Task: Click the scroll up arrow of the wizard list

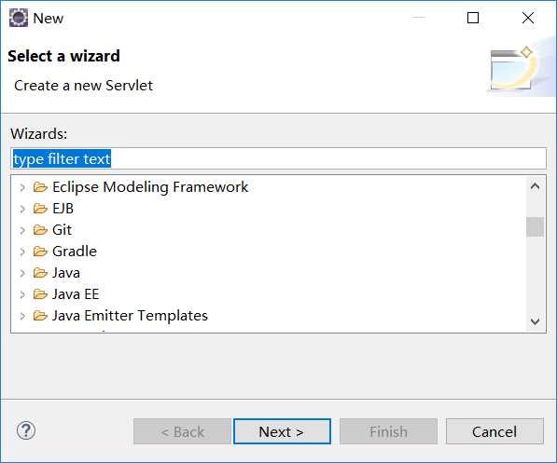Action: pyautogui.click(x=535, y=186)
